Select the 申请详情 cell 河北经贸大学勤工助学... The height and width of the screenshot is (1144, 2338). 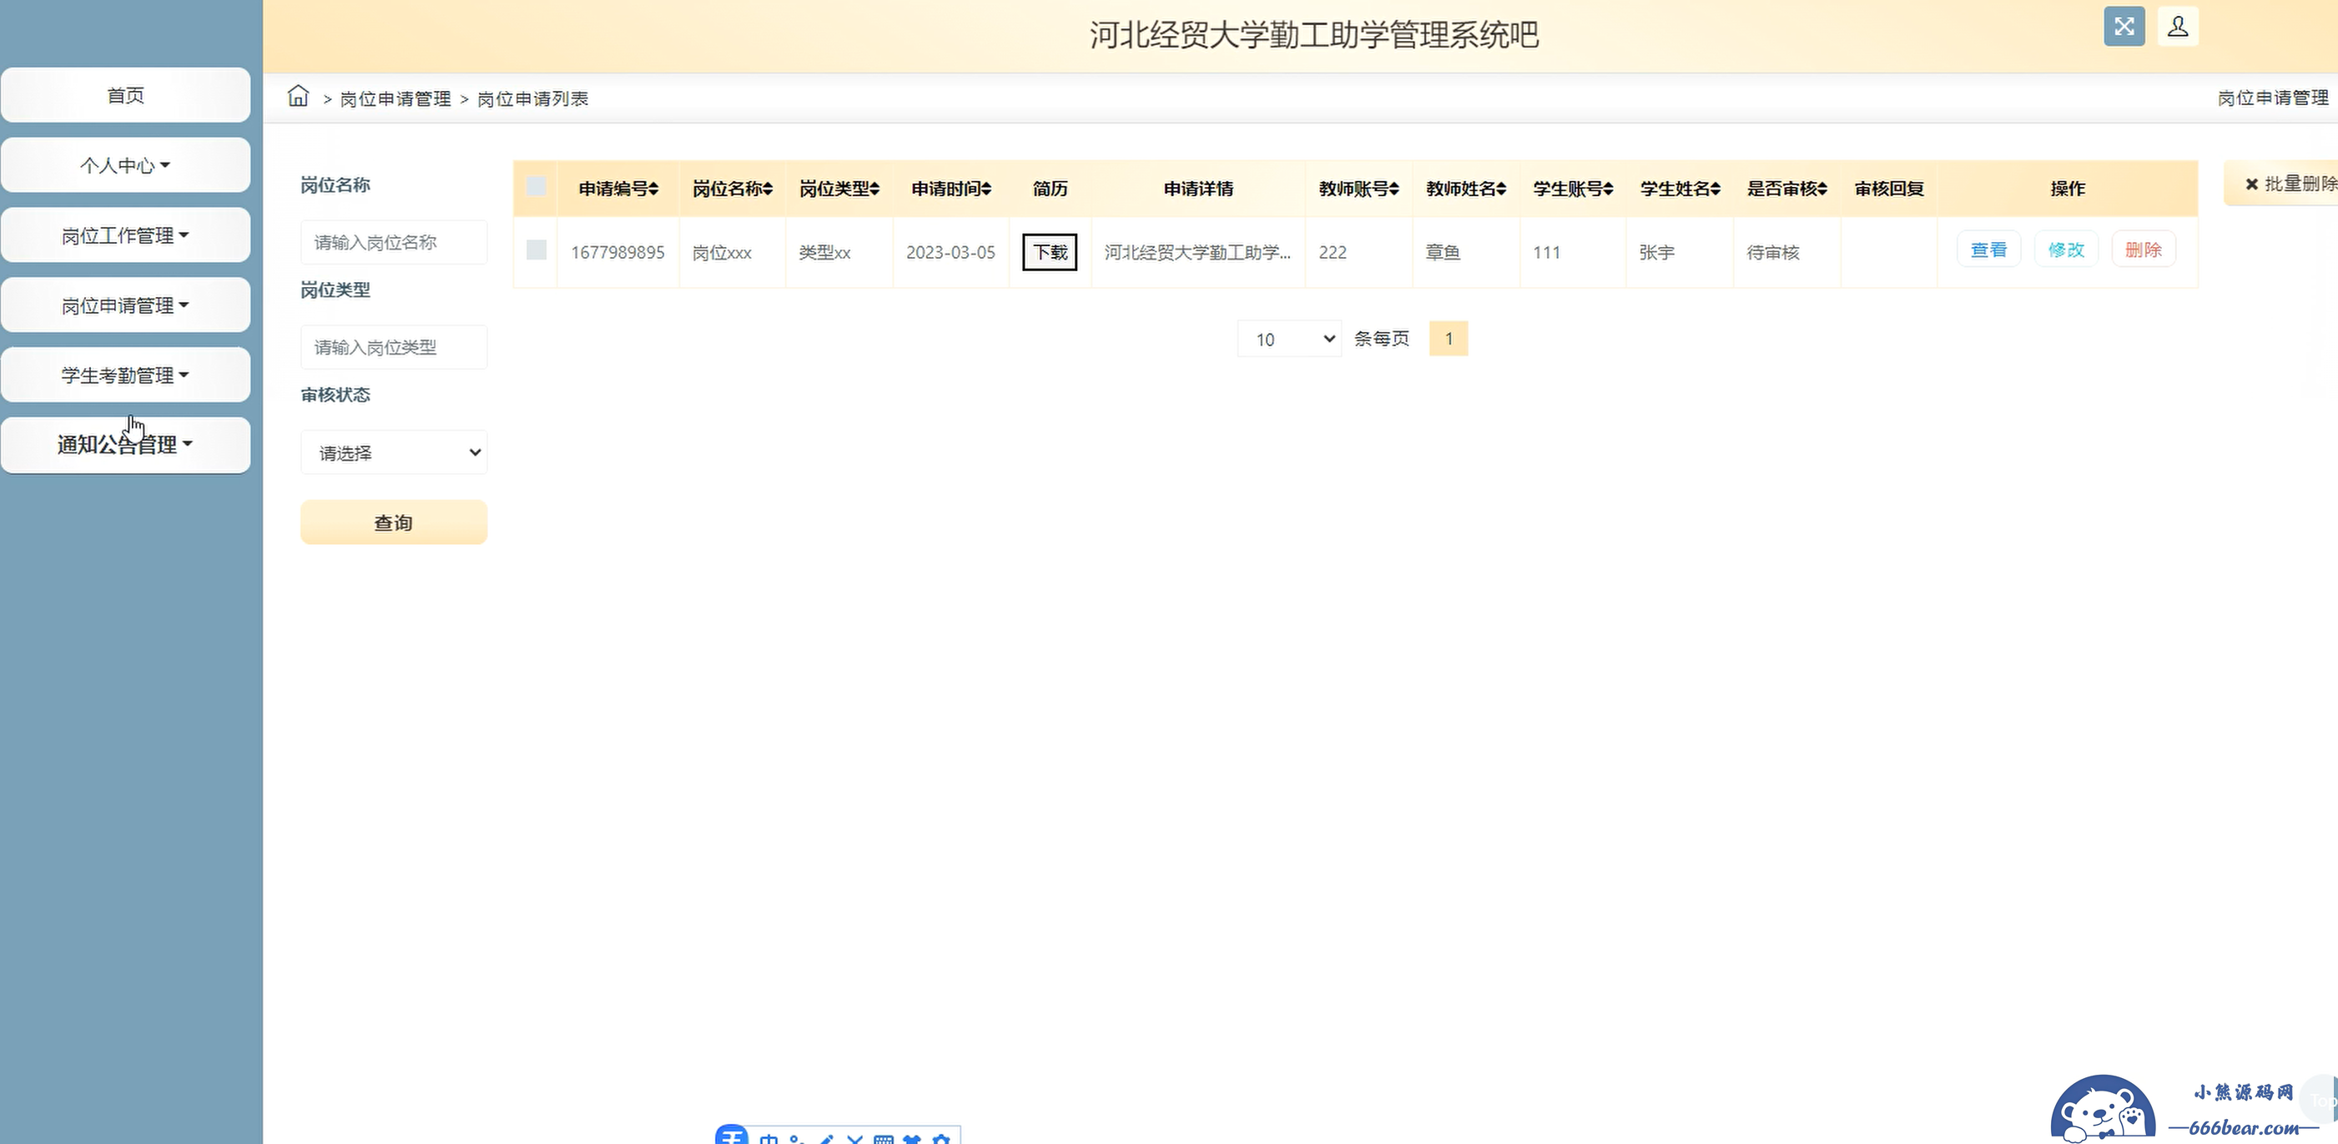[x=1197, y=252]
